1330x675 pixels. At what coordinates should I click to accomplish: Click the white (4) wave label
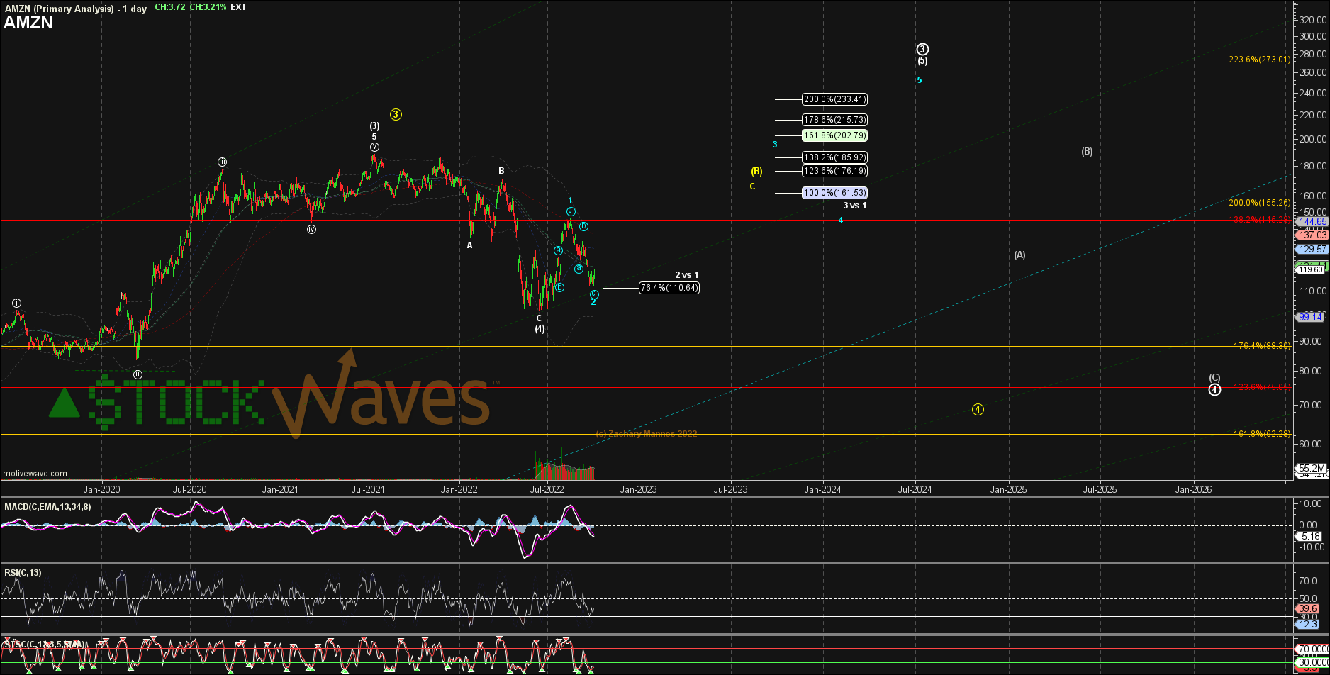pyautogui.click(x=540, y=329)
